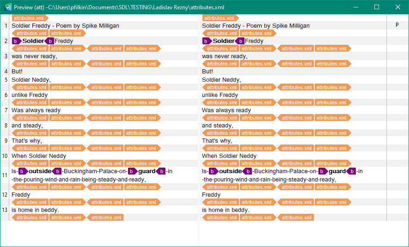Click the Preview app icon in title bar
This screenshot has width=409, height=247.
(x=8, y=7)
